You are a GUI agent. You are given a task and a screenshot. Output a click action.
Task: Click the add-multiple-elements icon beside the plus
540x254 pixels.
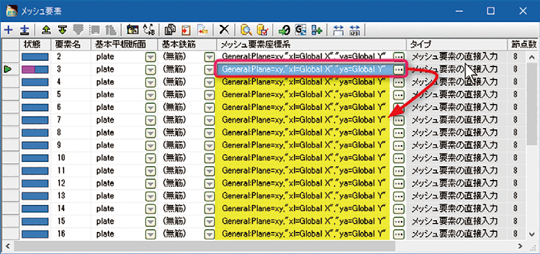tap(24, 30)
